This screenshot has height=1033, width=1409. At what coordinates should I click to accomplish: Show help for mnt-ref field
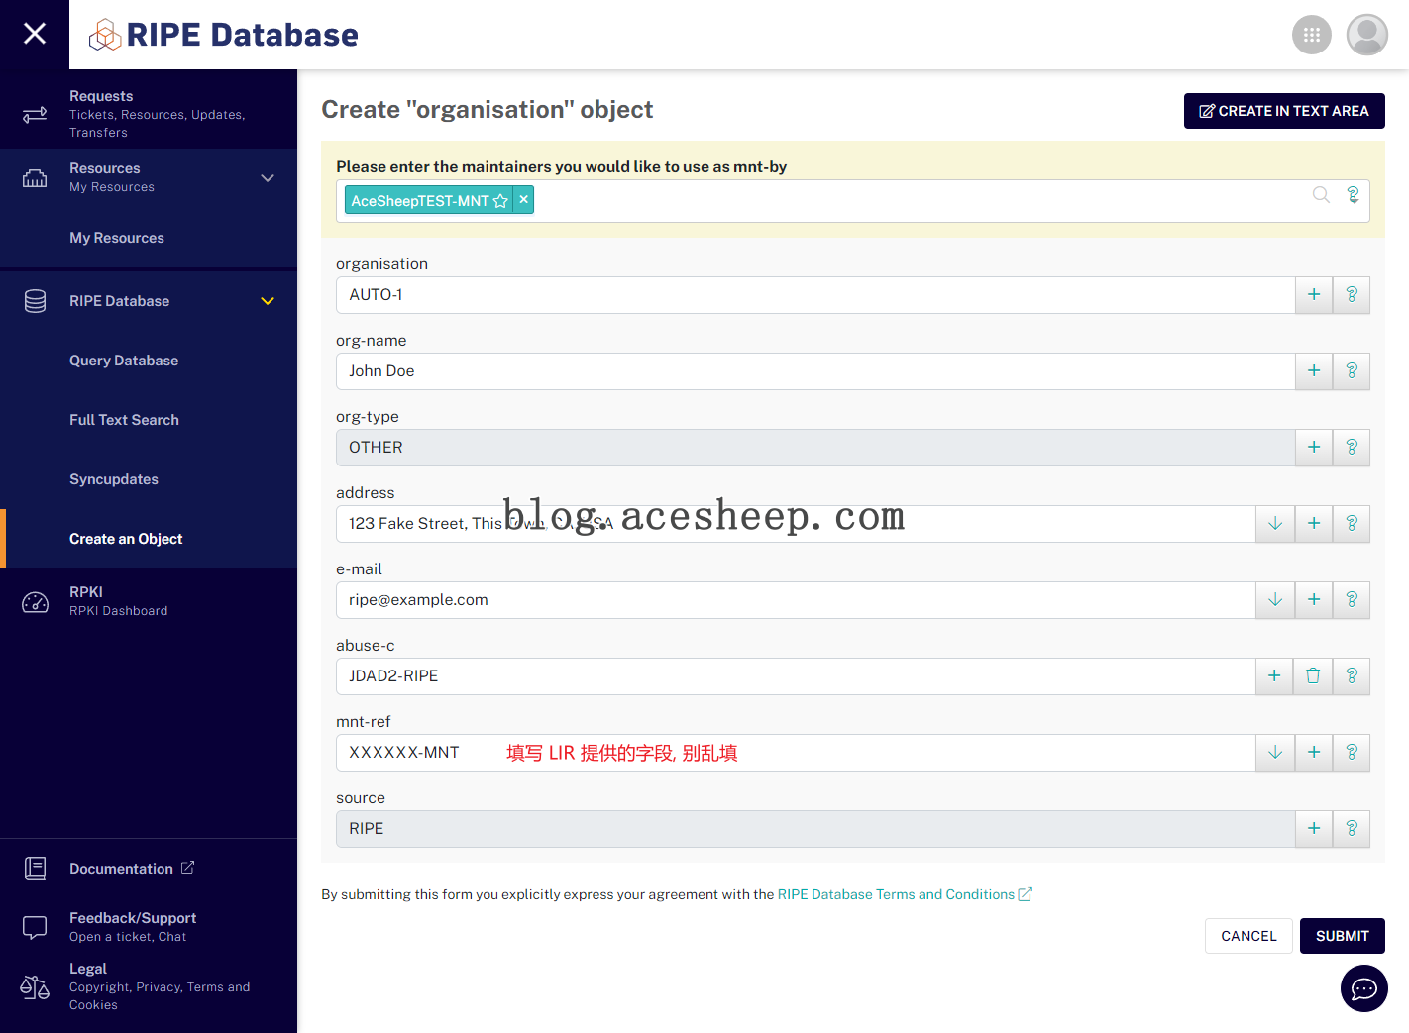point(1352,753)
